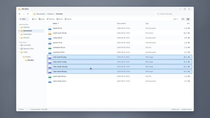This screenshot has height=118, width=210.
Task: Select the file name mesh-scan-03.zip
Action: pyautogui.click(x=60, y=33)
